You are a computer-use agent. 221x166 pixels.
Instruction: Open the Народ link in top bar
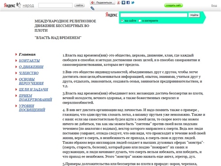tap(28, 6)
